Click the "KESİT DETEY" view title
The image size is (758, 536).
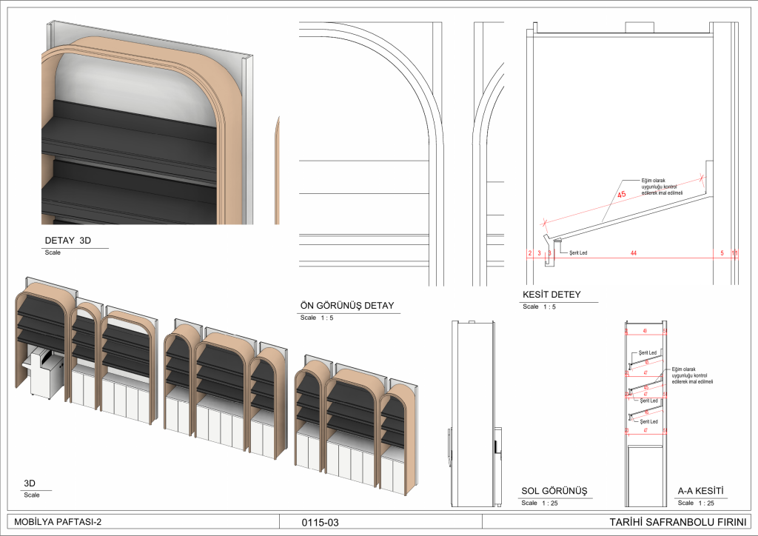(551, 295)
